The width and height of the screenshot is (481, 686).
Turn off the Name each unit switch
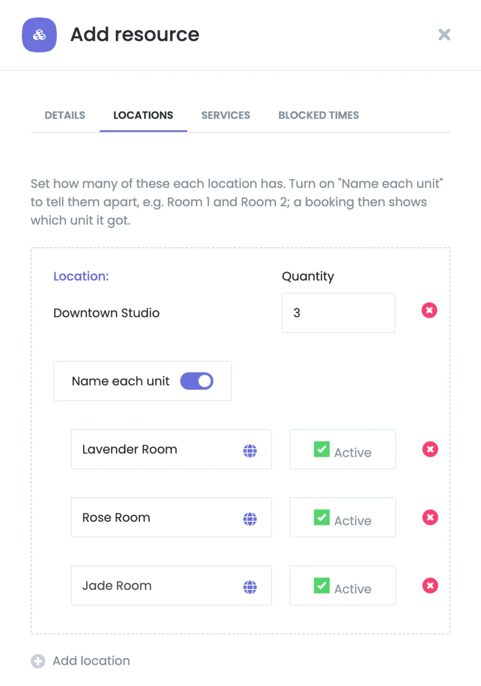197,381
